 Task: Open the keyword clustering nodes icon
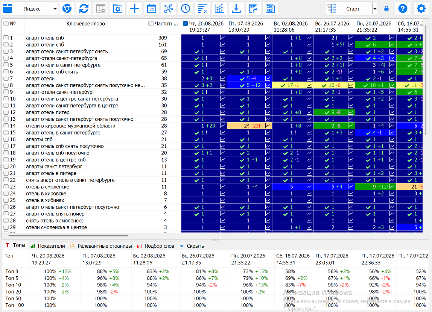pos(169,9)
